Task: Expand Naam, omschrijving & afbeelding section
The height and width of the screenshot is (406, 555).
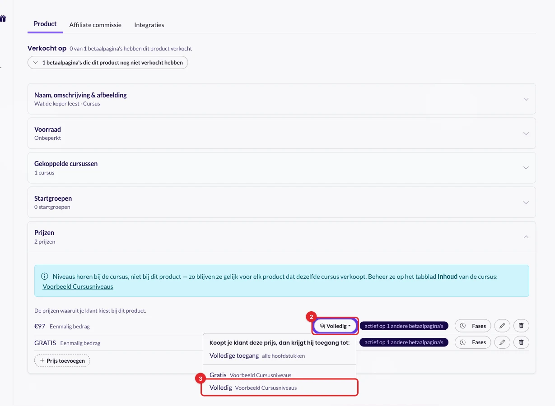Action: click(x=282, y=99)
